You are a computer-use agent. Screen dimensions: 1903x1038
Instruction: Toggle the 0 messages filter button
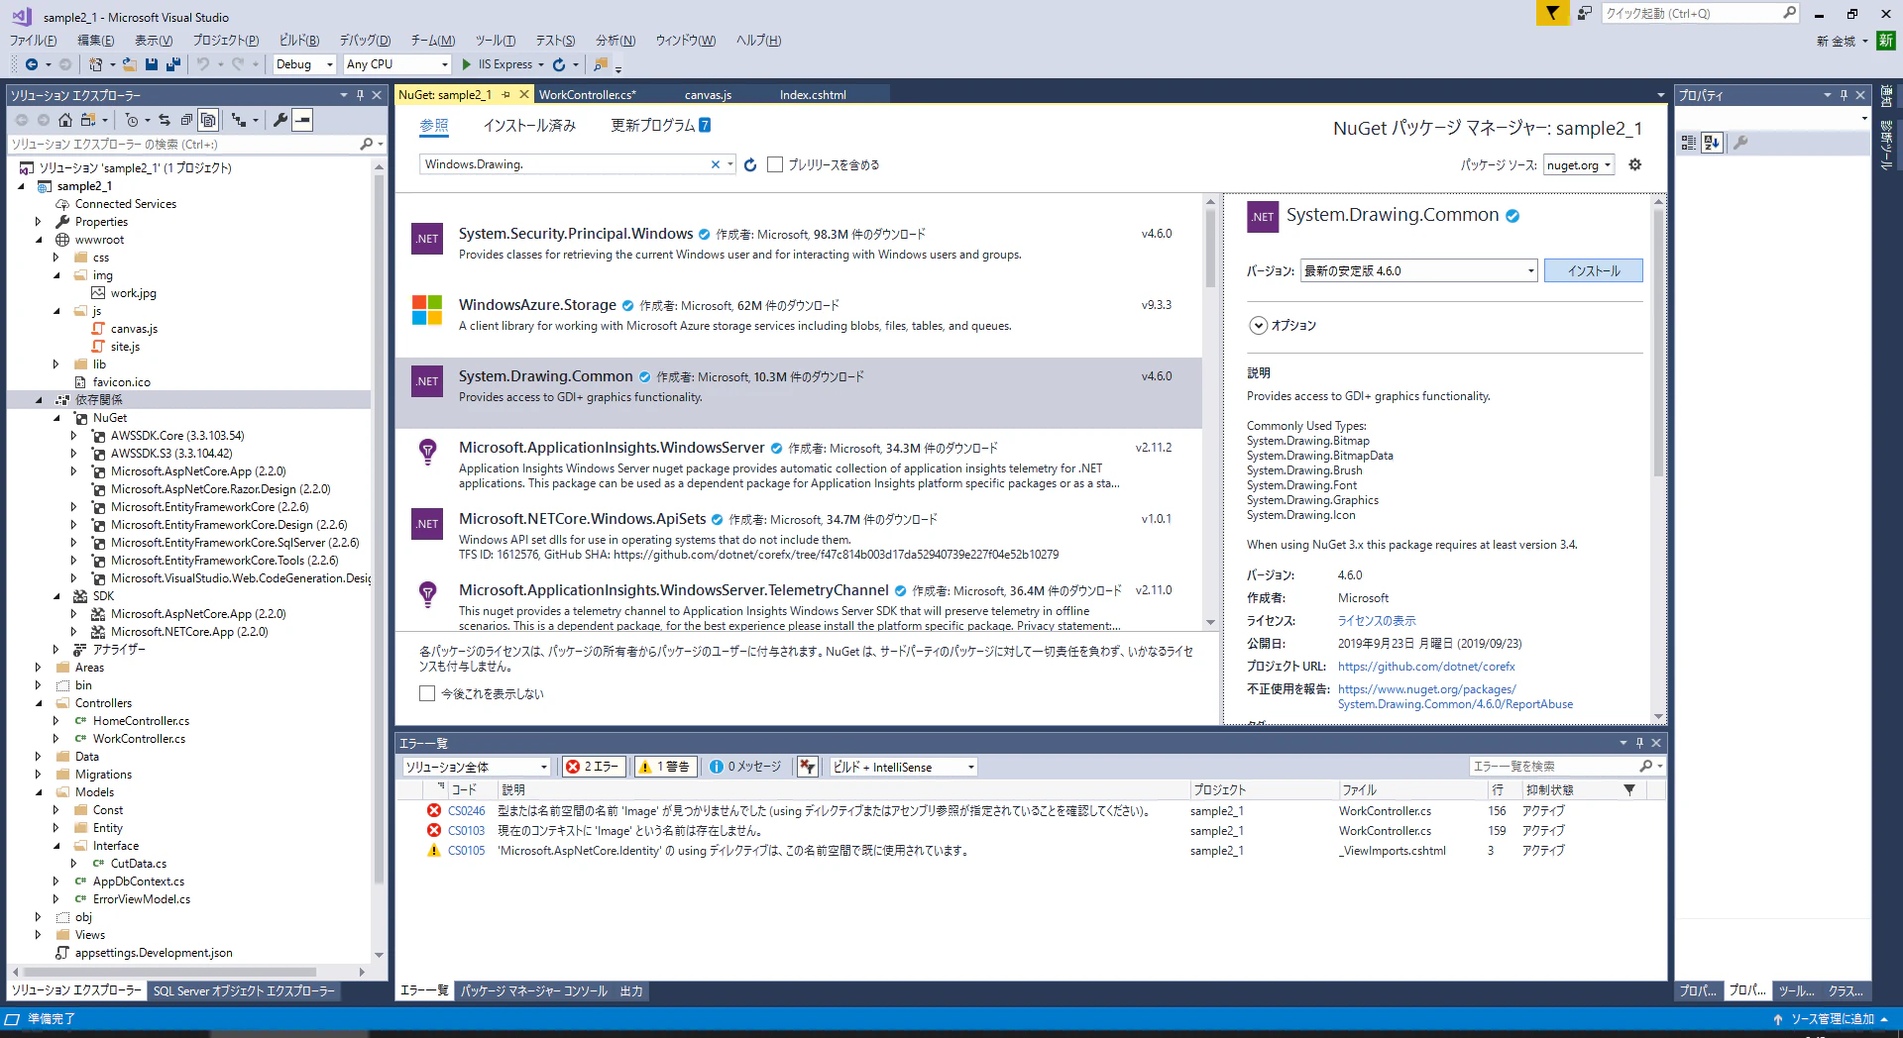[x=744, y=767]
